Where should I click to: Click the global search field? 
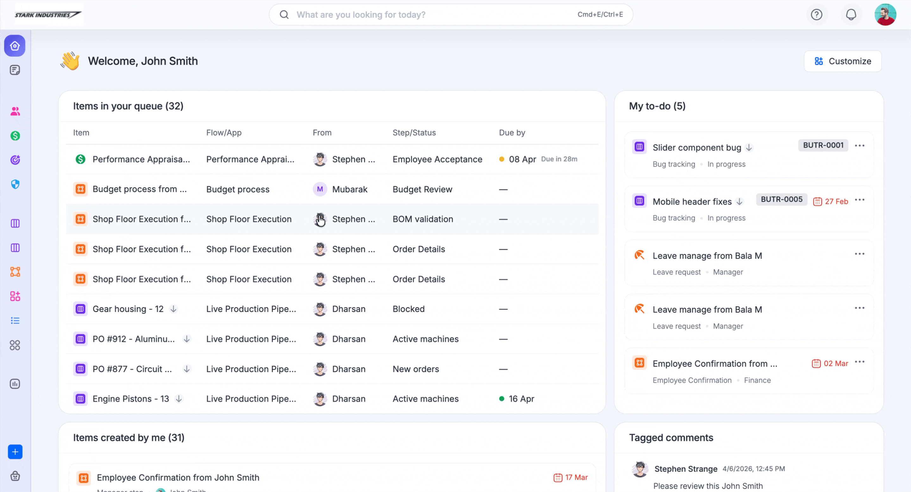tap(424, 15)
